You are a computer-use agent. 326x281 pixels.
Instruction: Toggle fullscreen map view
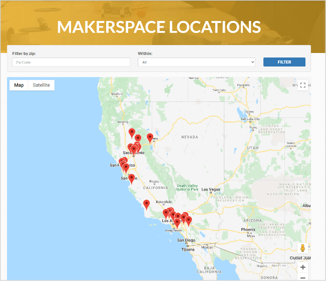302,85
